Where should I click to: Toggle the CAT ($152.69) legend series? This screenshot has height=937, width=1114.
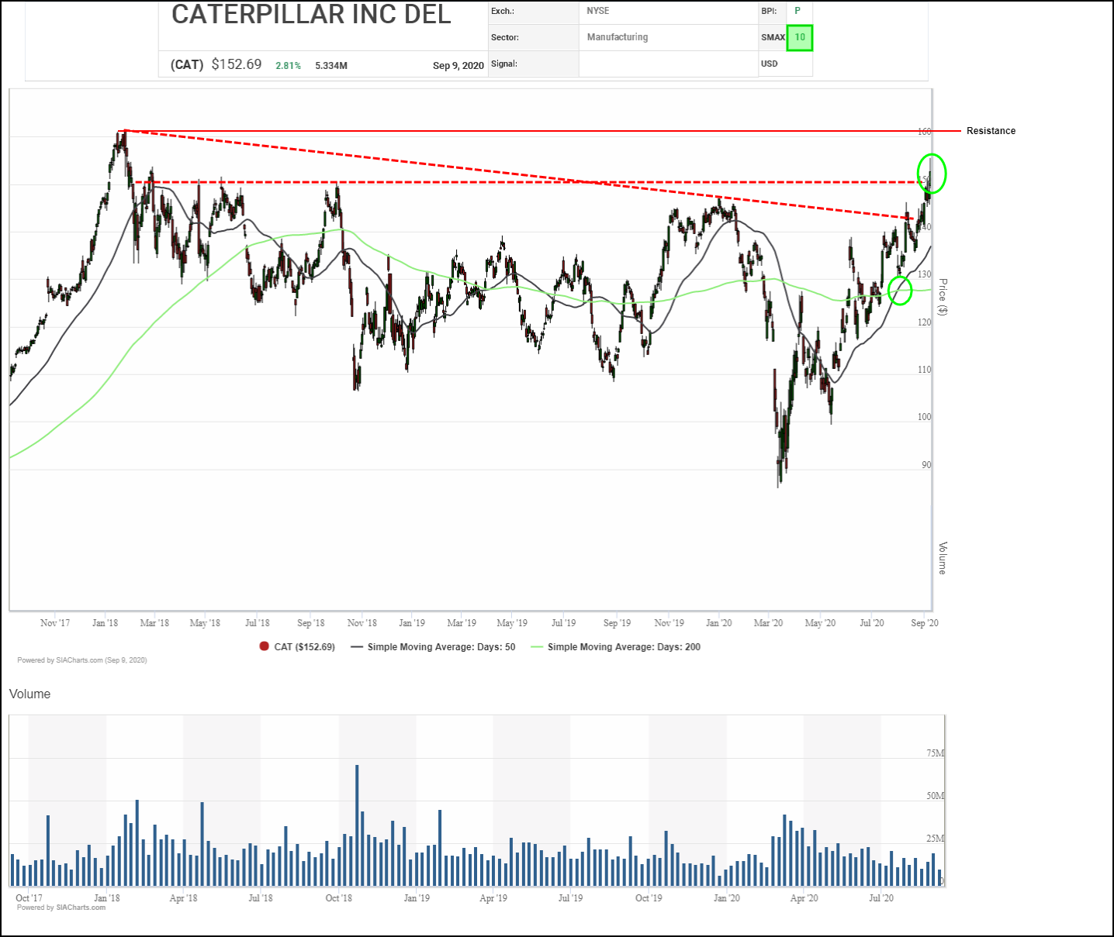point(304,646)
